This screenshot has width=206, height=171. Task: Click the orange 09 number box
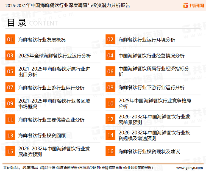click(x=10, y=103)
